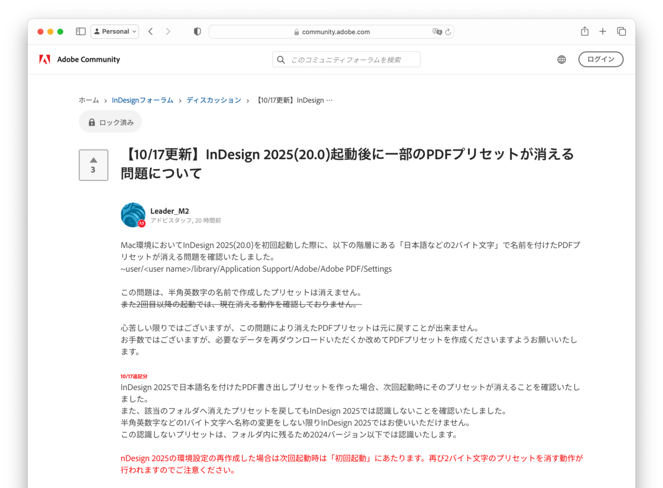
Task: Click the truncated 【10/17更新】InDesign breadcrumb
Action: (x=294, y=100)
